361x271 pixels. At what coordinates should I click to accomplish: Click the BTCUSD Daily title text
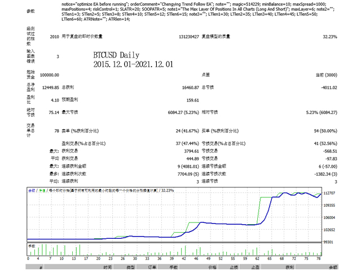tap(116, 55)
